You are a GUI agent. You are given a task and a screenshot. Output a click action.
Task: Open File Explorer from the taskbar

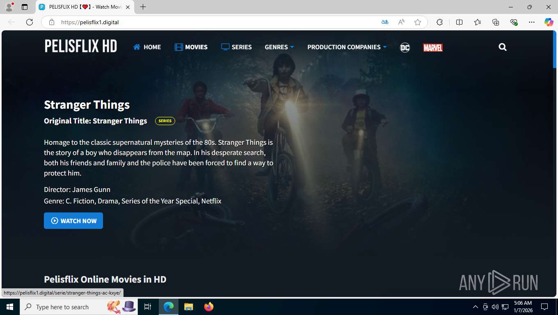coord(188,307)
